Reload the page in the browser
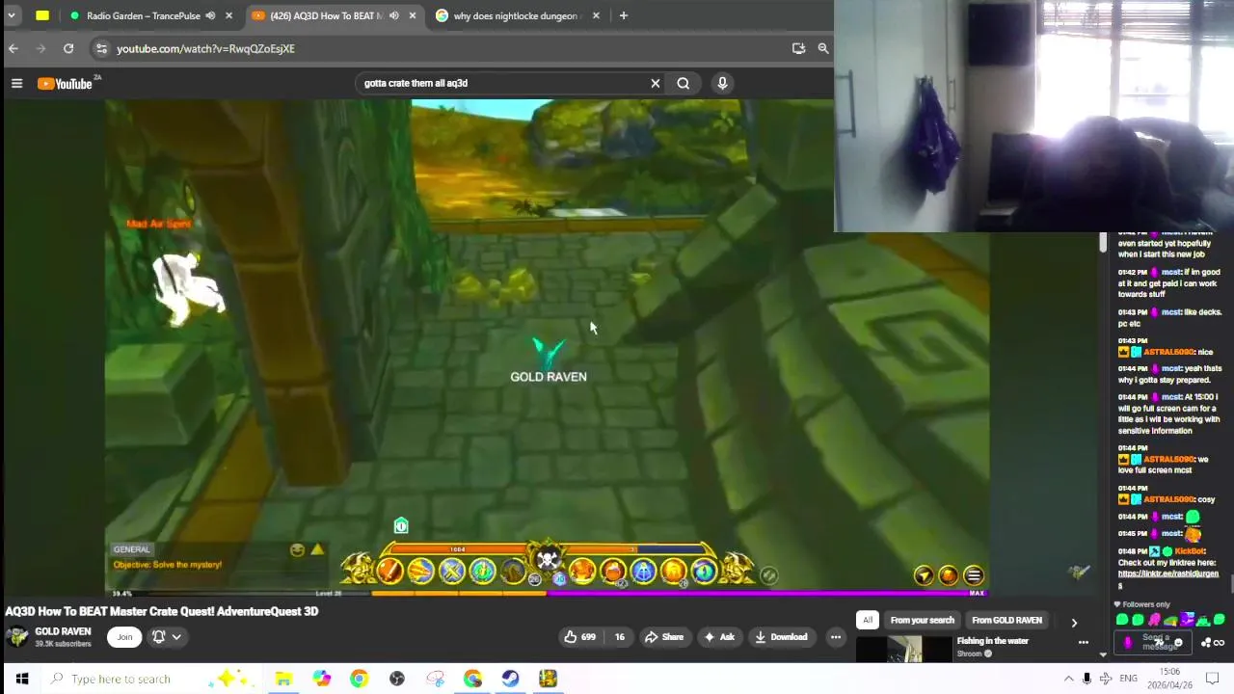 click(68, 48)
